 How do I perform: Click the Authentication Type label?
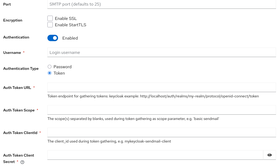[x=21, y=68]
